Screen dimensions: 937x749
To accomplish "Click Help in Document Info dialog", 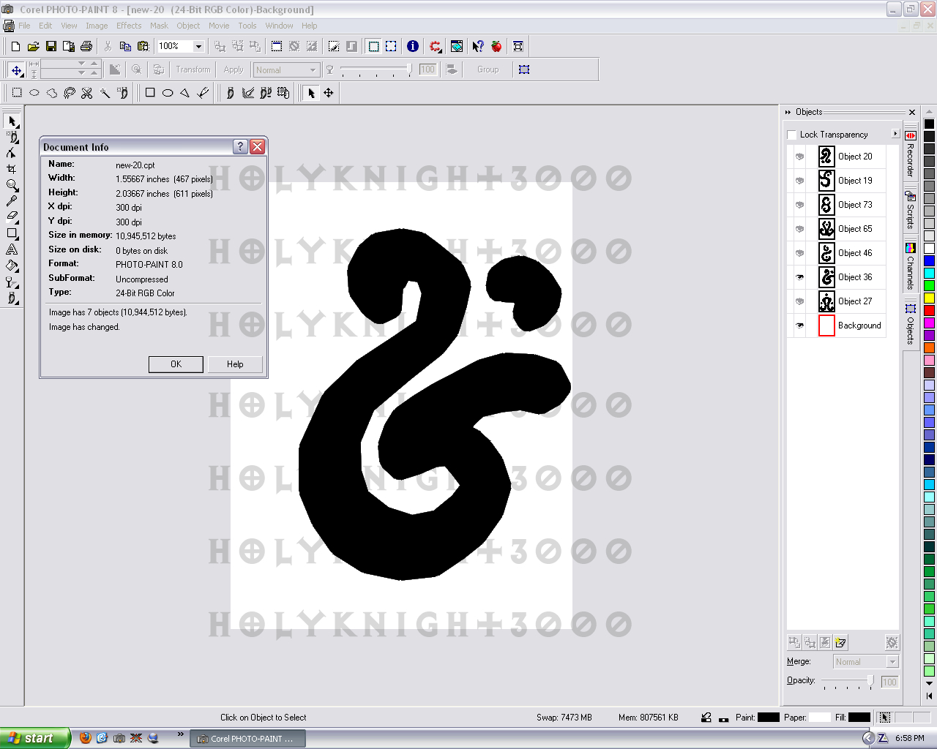I will click(x=235, y=364).
